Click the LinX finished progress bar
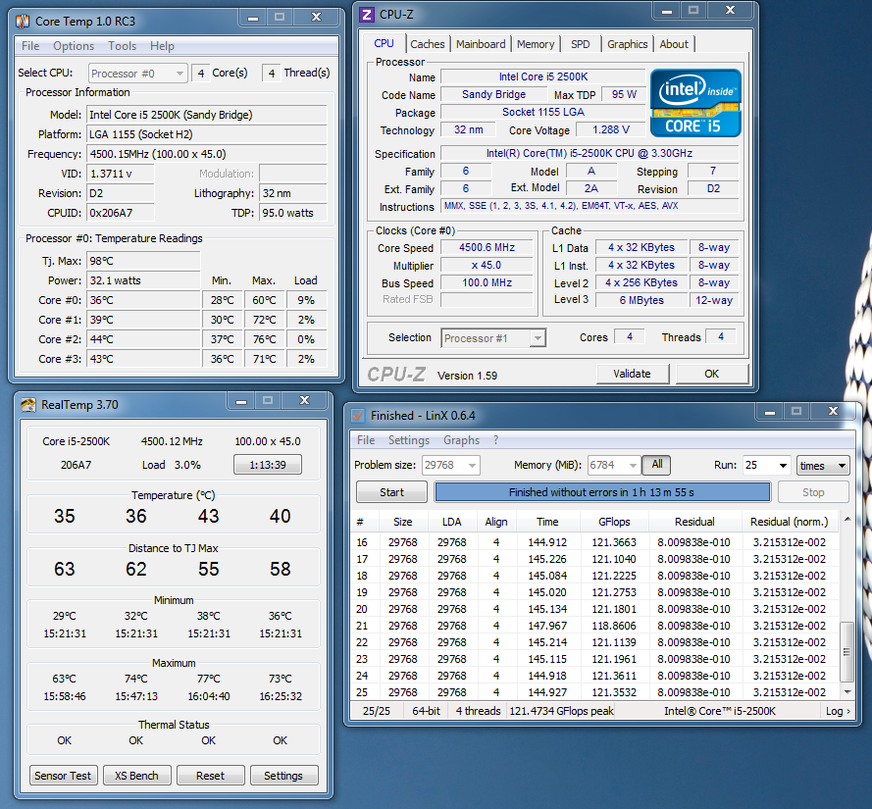 pos(601,492)
